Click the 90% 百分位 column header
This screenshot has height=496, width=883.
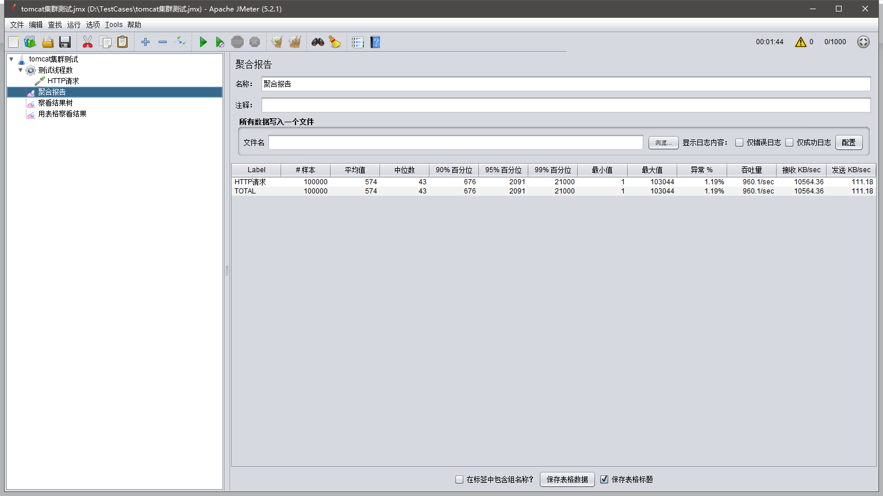(454, 170)
